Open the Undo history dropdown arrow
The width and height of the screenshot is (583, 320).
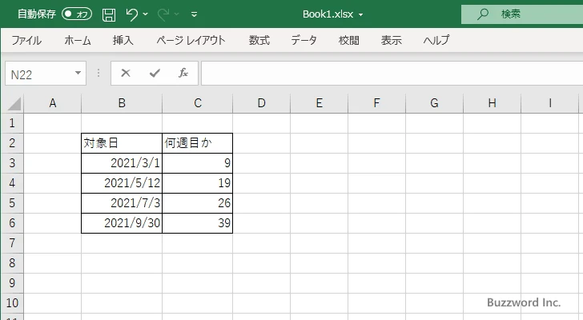(x=146, y=14)
